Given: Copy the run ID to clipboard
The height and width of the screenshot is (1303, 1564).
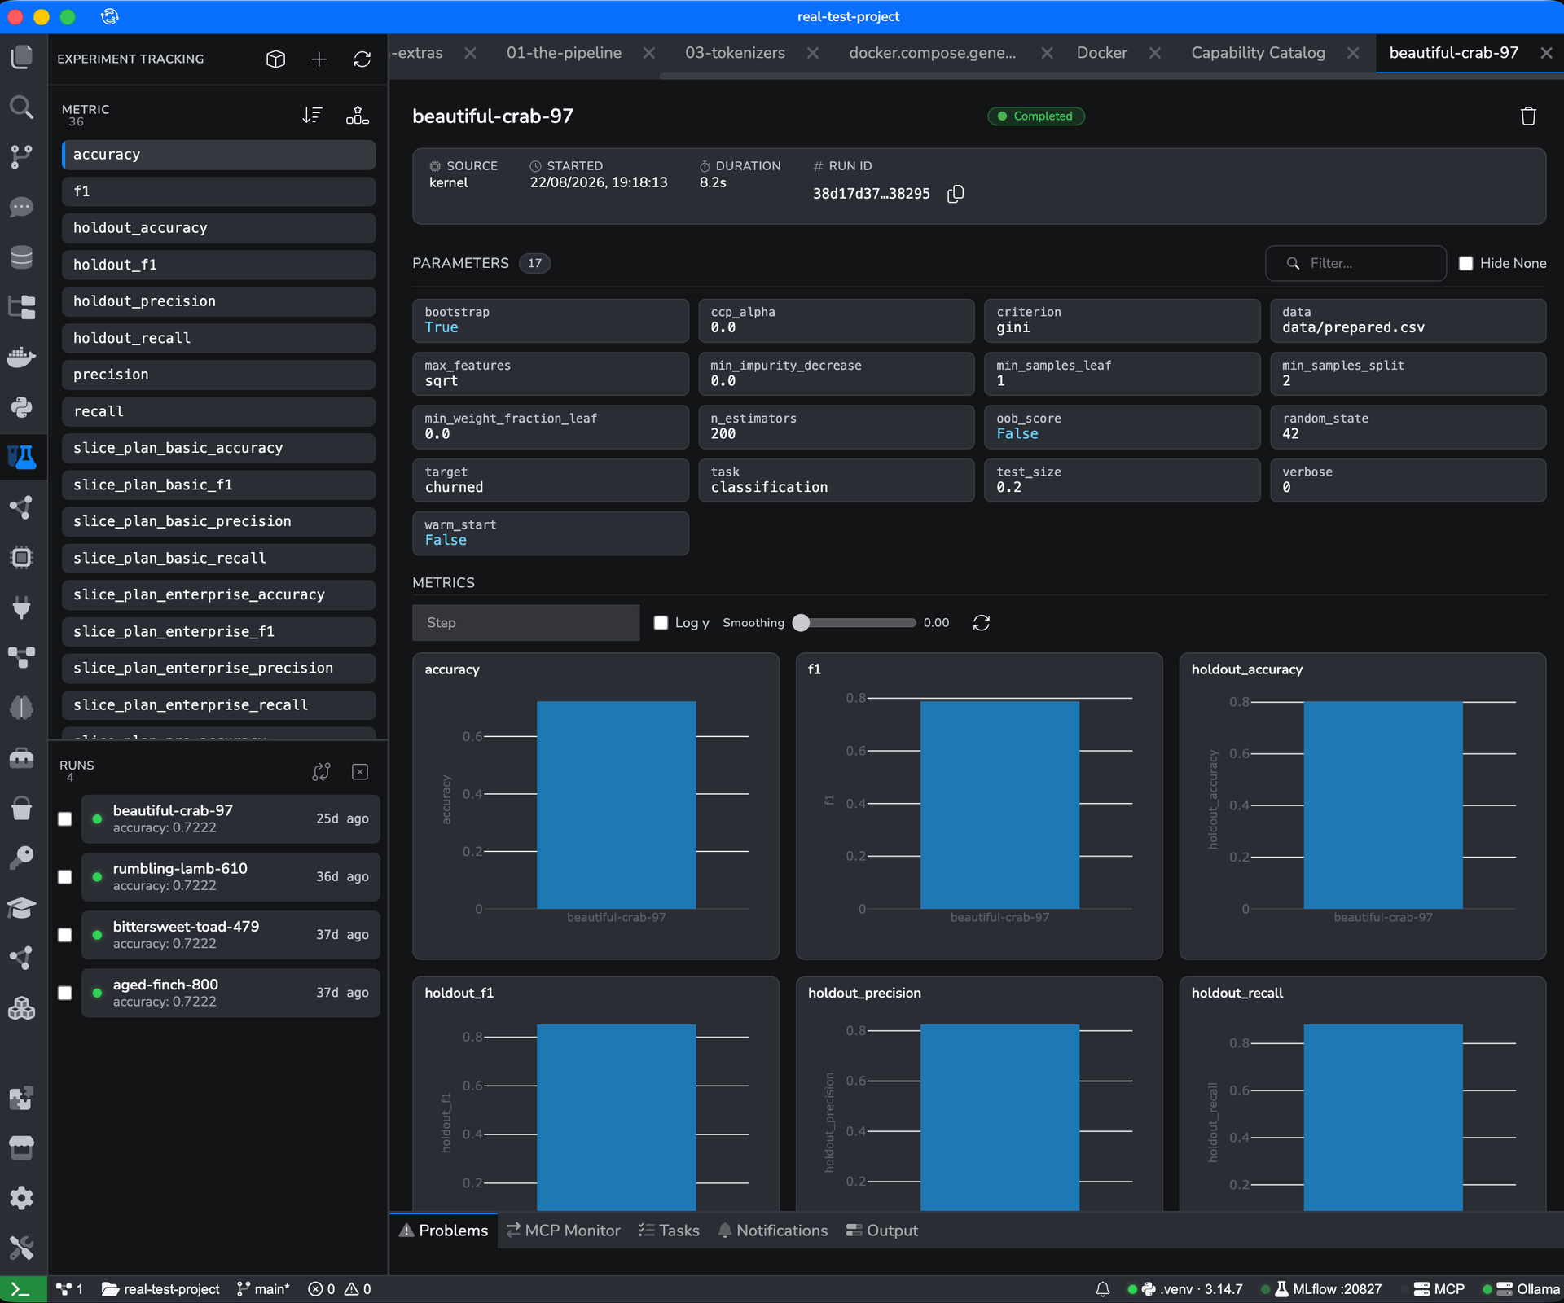Looking at the screenshot, I should 956,193.
